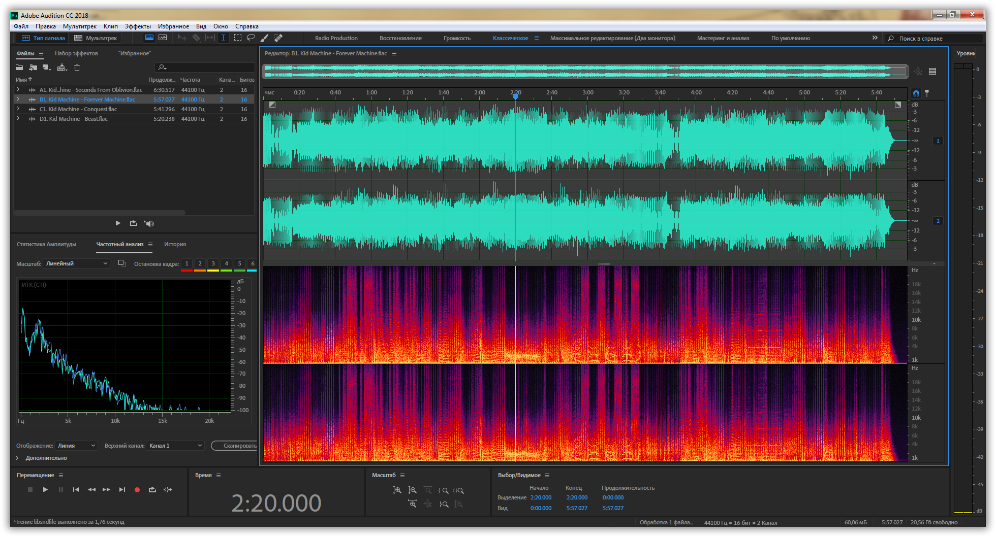Toggle loop playback in transport controls
Image resolution: width=996 pixels, height=537 pixels.
click(x=152, y=490)
